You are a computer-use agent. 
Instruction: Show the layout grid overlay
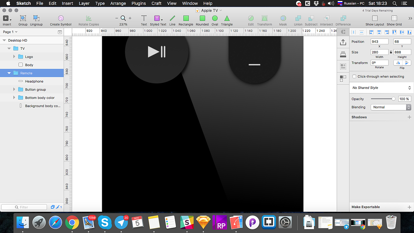click(375, 19)
